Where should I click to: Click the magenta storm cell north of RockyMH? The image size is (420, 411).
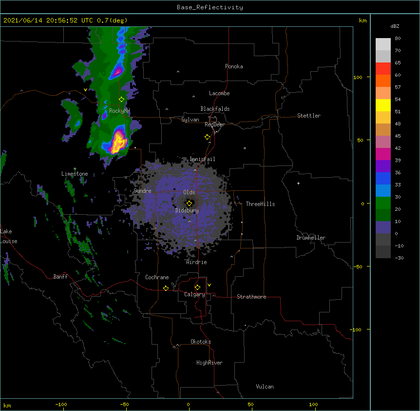(118, 72)
